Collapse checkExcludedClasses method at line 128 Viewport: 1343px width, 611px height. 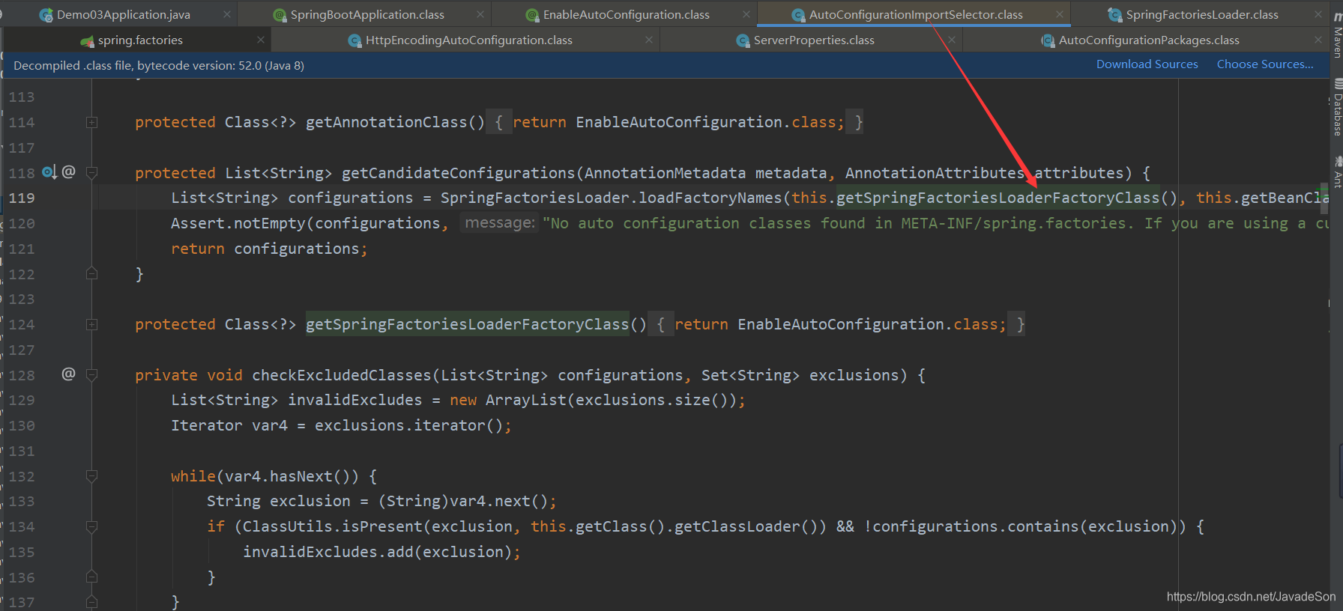91,375
